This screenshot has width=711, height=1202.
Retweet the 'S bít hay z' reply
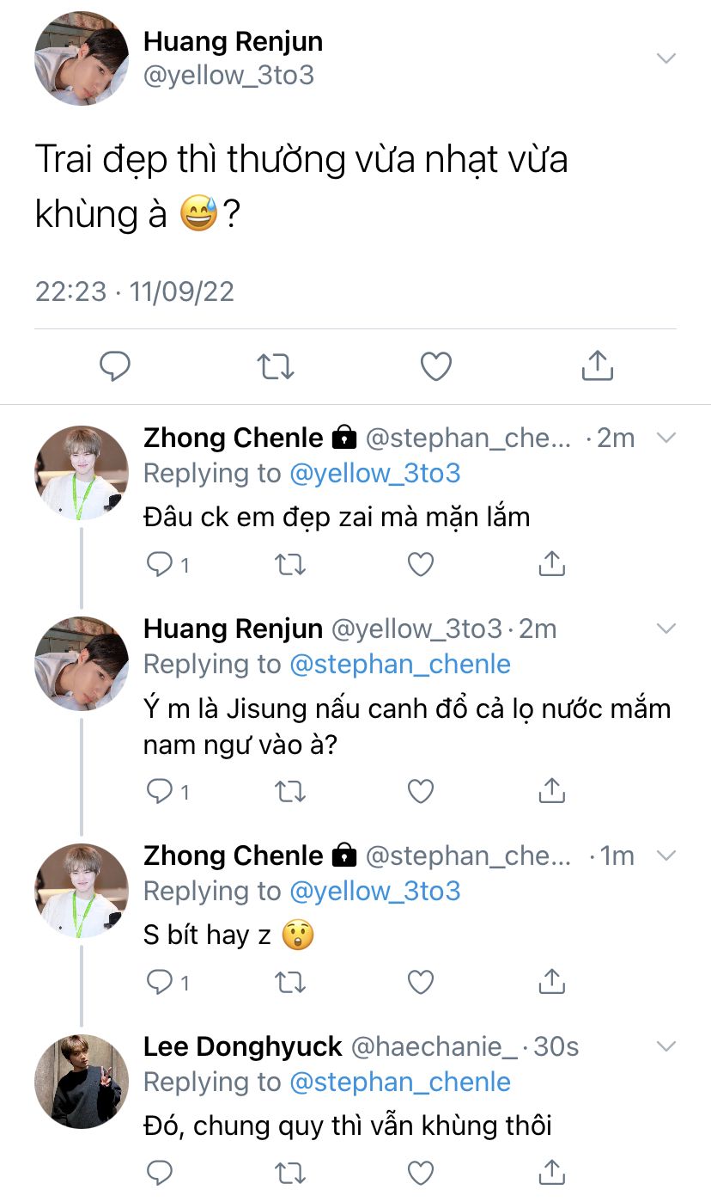pos(289,981)
